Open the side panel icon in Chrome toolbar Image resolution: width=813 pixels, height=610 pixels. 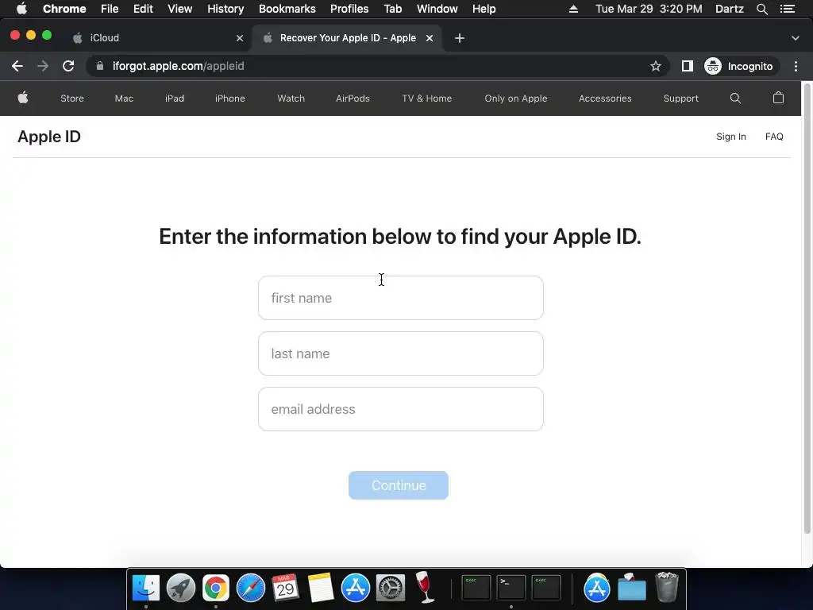(x=687, y=66)
